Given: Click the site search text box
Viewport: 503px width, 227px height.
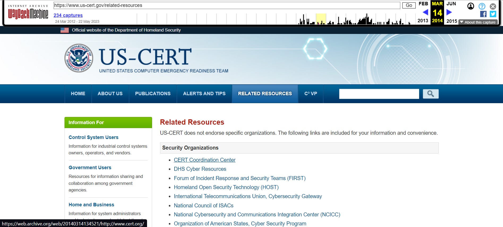Looking at the screenshot, I should tap(379, 94).
